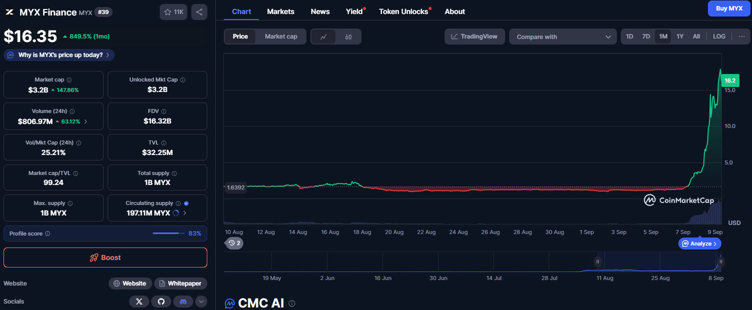Toggle LOG scale on the chart

click(719, 36)
